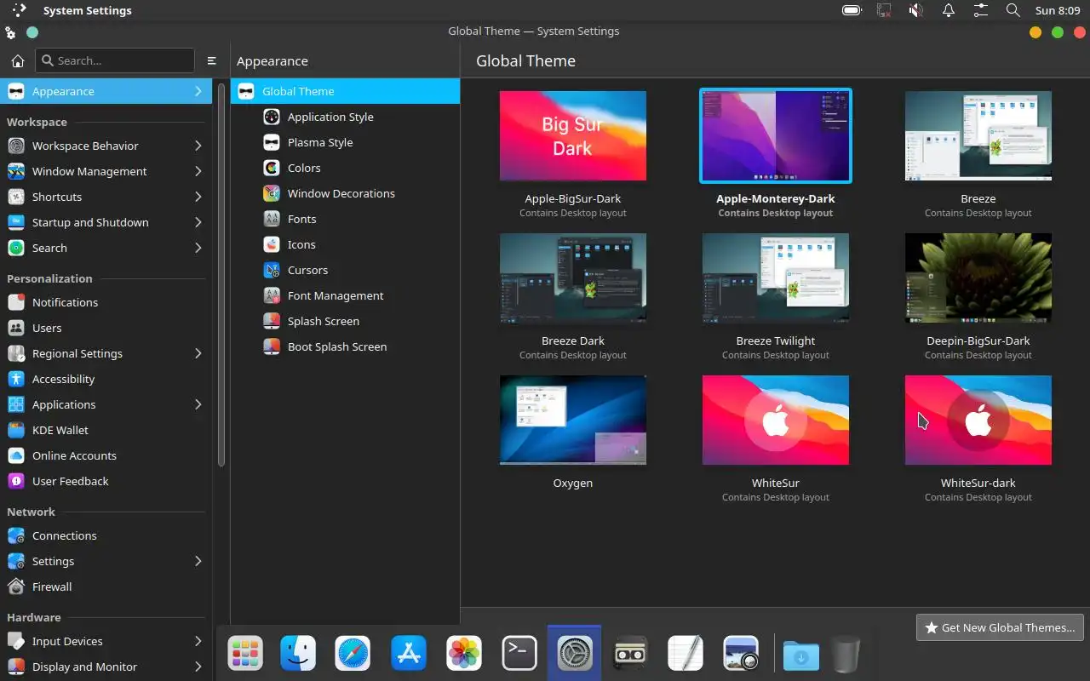Click the volume muted icon in top bar
1090x681 pixels.
(x=916, y=10)
